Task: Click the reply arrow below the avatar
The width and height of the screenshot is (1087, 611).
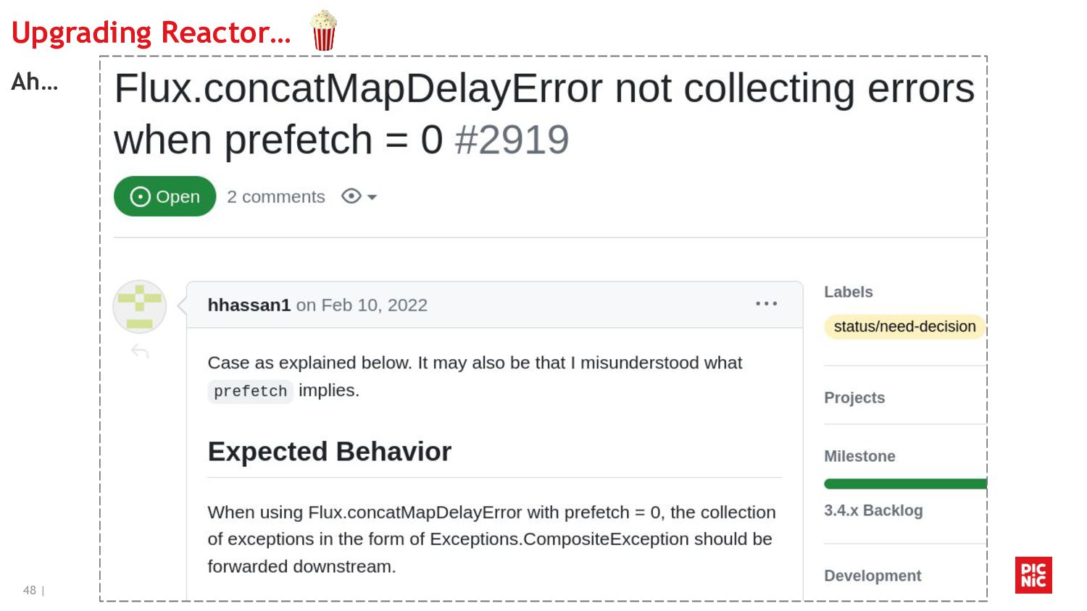Action: tap(140, 352)
